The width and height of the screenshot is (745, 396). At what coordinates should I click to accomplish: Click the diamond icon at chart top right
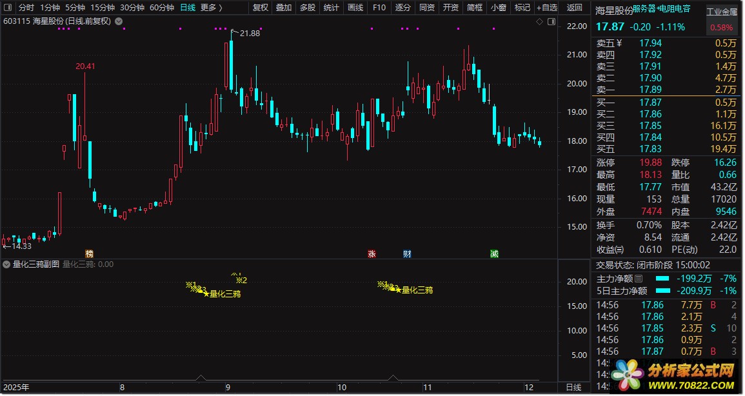point(539,22)
